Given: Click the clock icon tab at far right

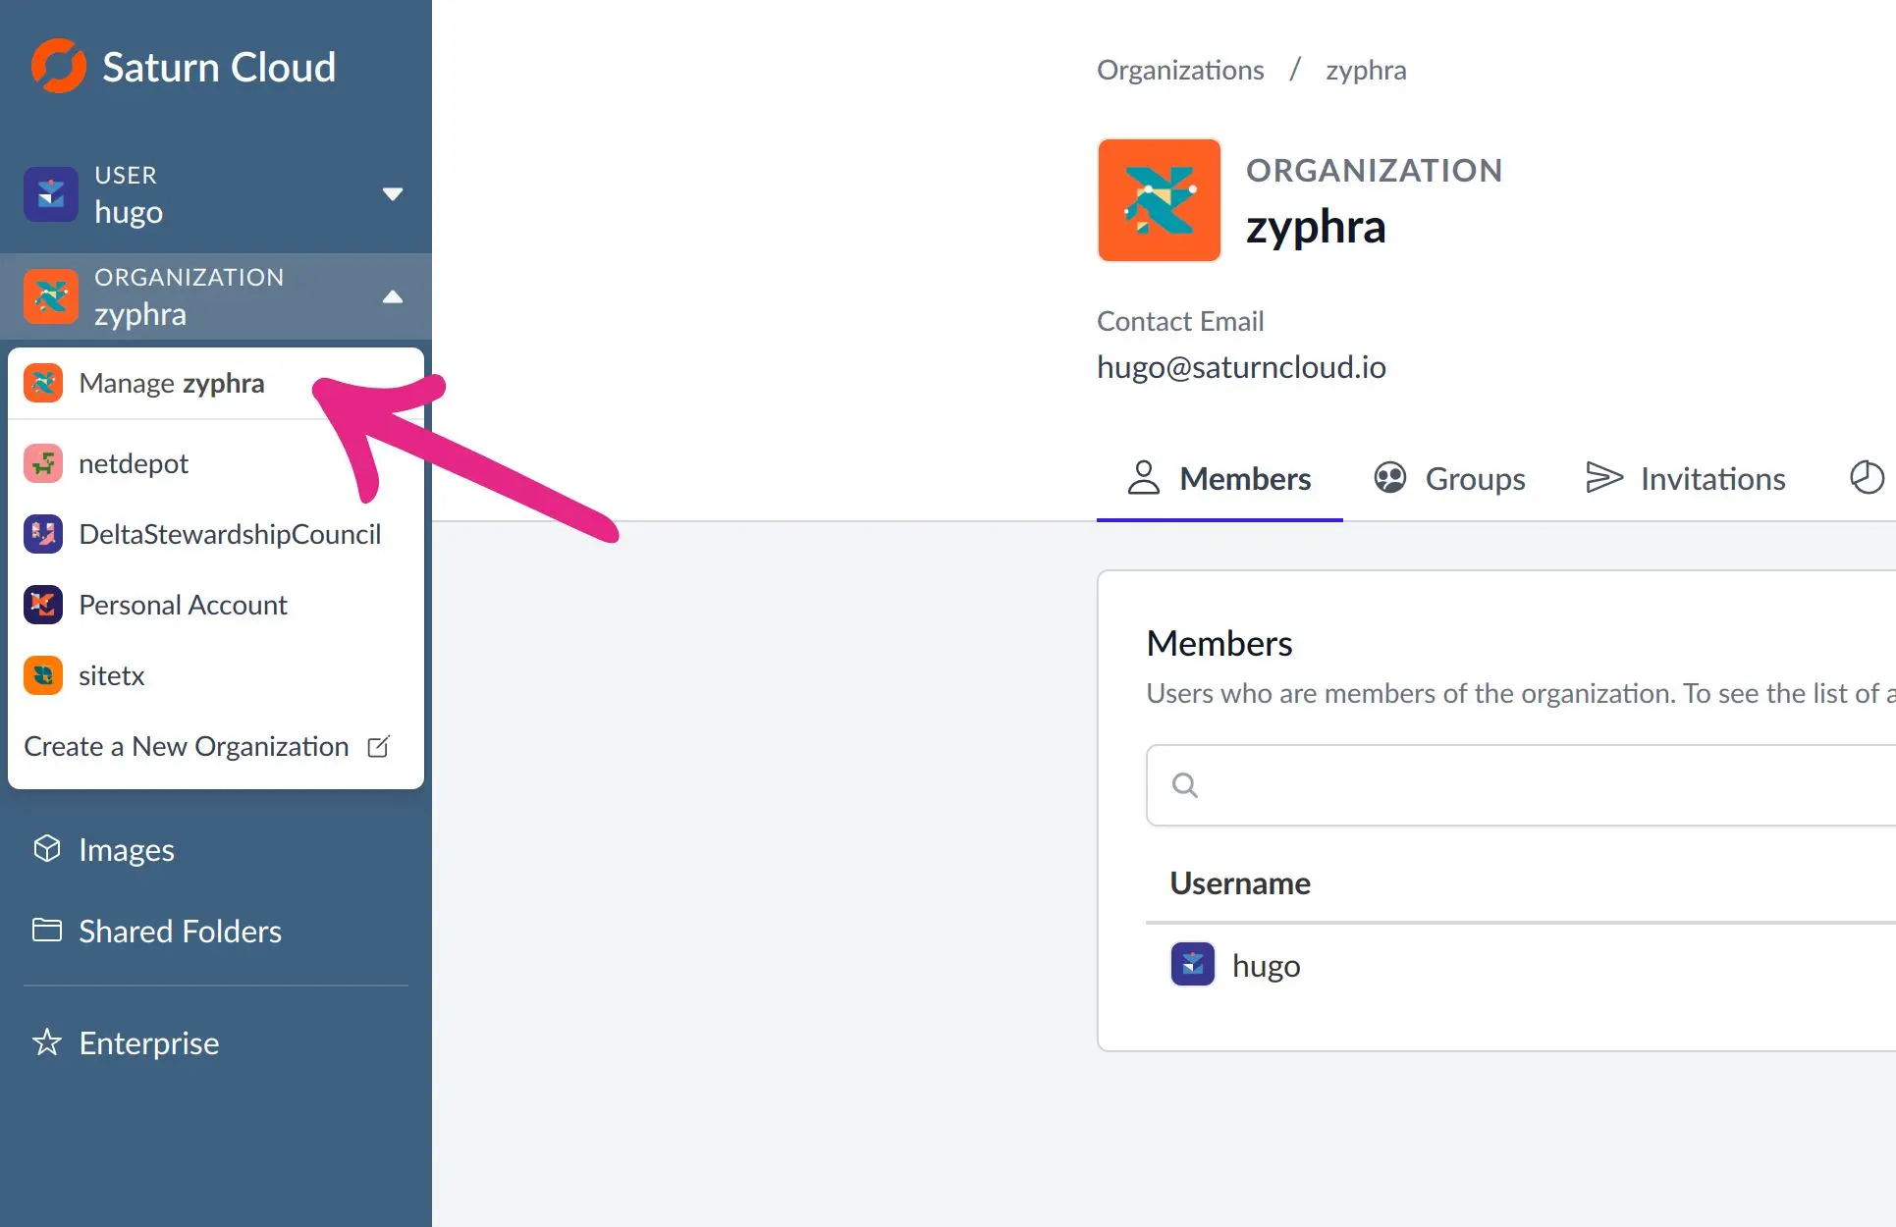Looking at the screenshot, I should tap(1866, 478).
